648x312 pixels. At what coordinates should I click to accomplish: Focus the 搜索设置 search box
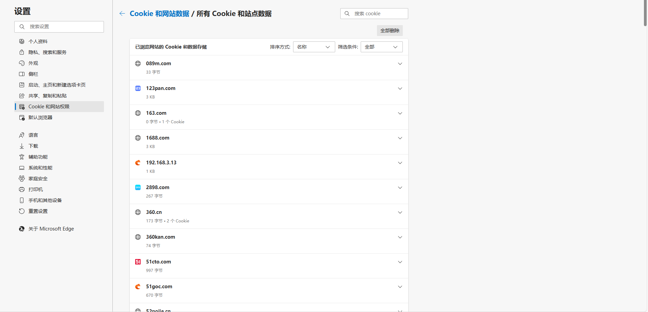tap(59, 27)
